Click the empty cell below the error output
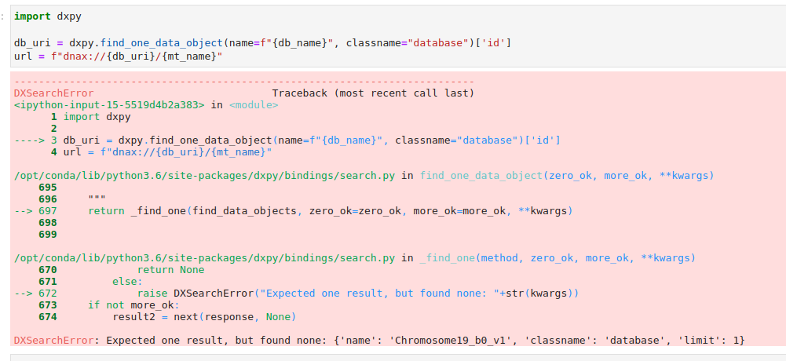This screenshot has width=786, height=361. pyautogui.click(x=398, y=358)
